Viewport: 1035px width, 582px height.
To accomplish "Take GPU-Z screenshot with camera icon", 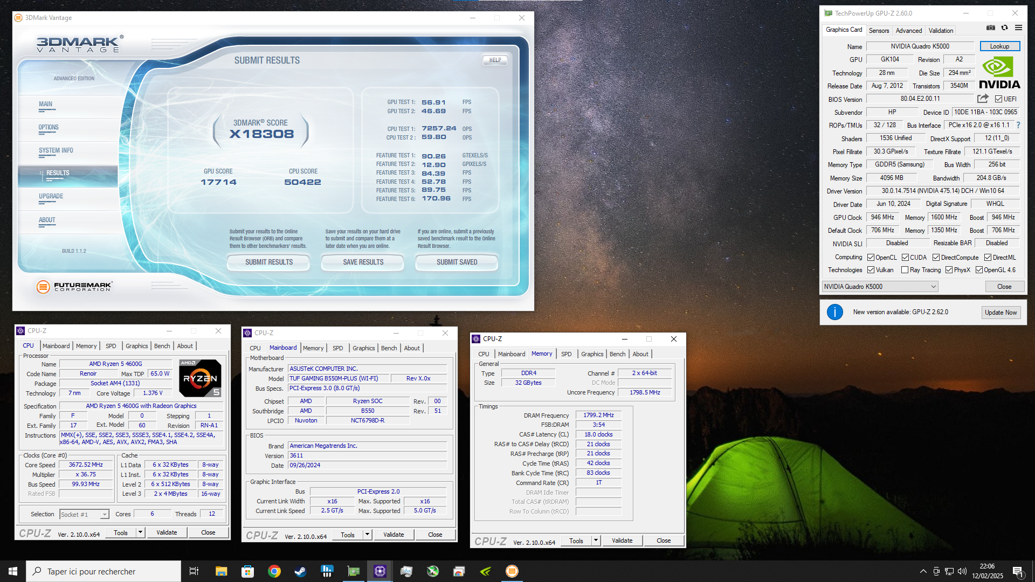I will point(990,28).
